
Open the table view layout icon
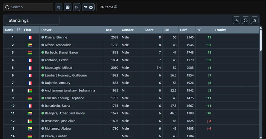coord(67,7)
